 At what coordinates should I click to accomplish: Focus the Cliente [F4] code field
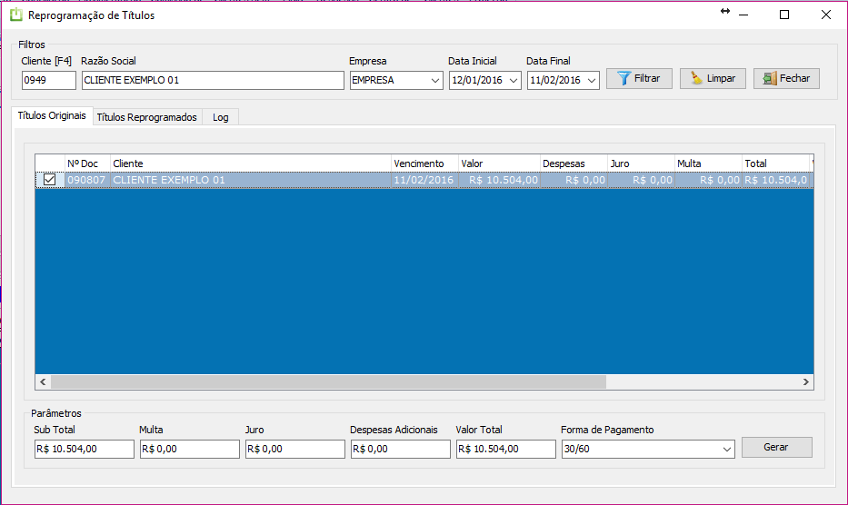tap(49, 80)
